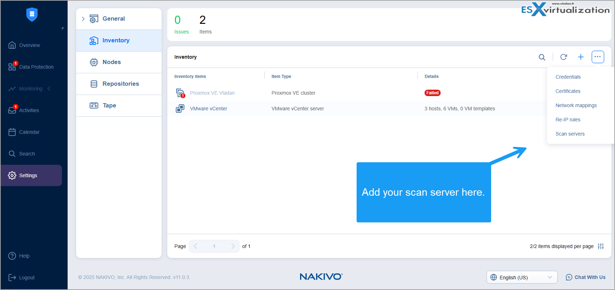Select Network mappings from the menu

tap(576, 105)
